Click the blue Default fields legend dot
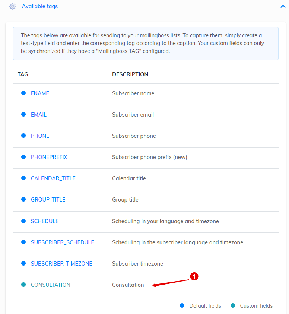 coord(182,305)
